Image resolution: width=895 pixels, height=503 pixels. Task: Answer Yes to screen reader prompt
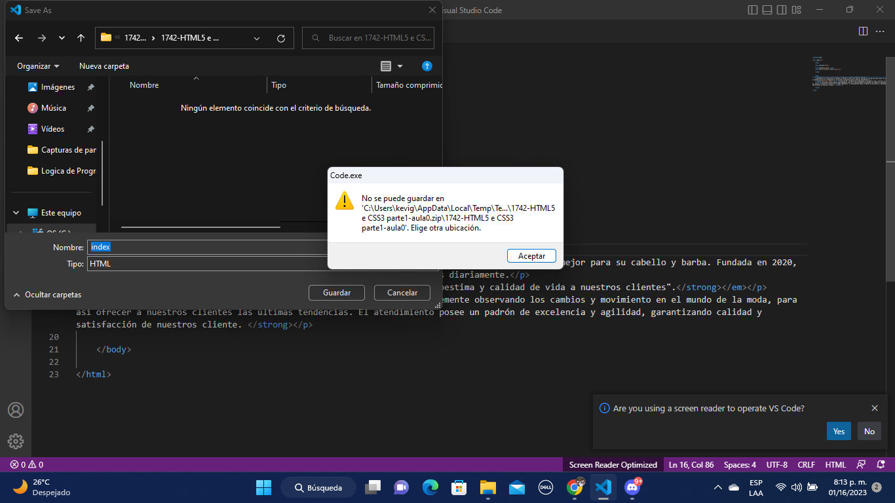(839, 431)
